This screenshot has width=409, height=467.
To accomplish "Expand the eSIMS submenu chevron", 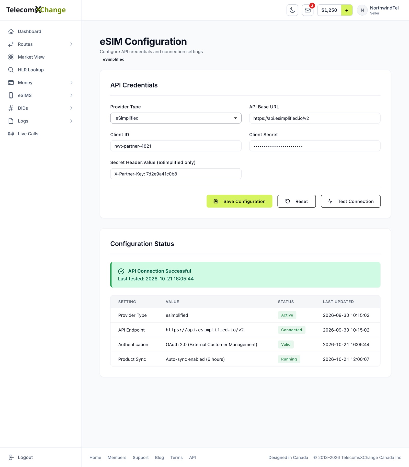I will (71, 95).
